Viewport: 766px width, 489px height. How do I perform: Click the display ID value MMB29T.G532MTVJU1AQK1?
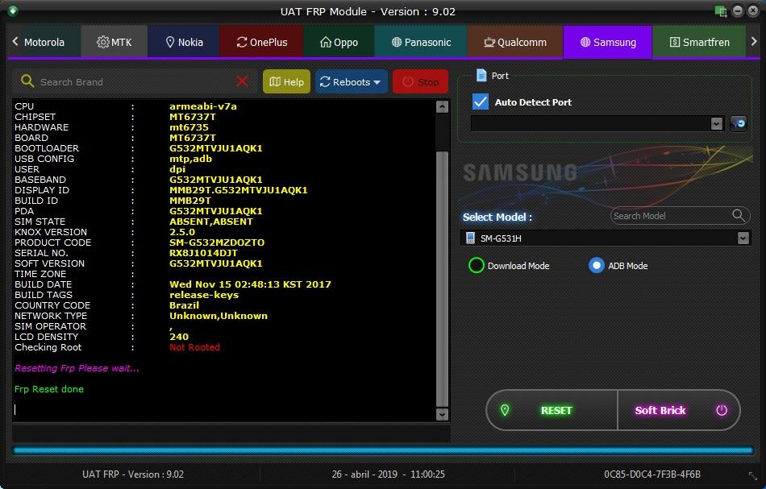[239, 190]
